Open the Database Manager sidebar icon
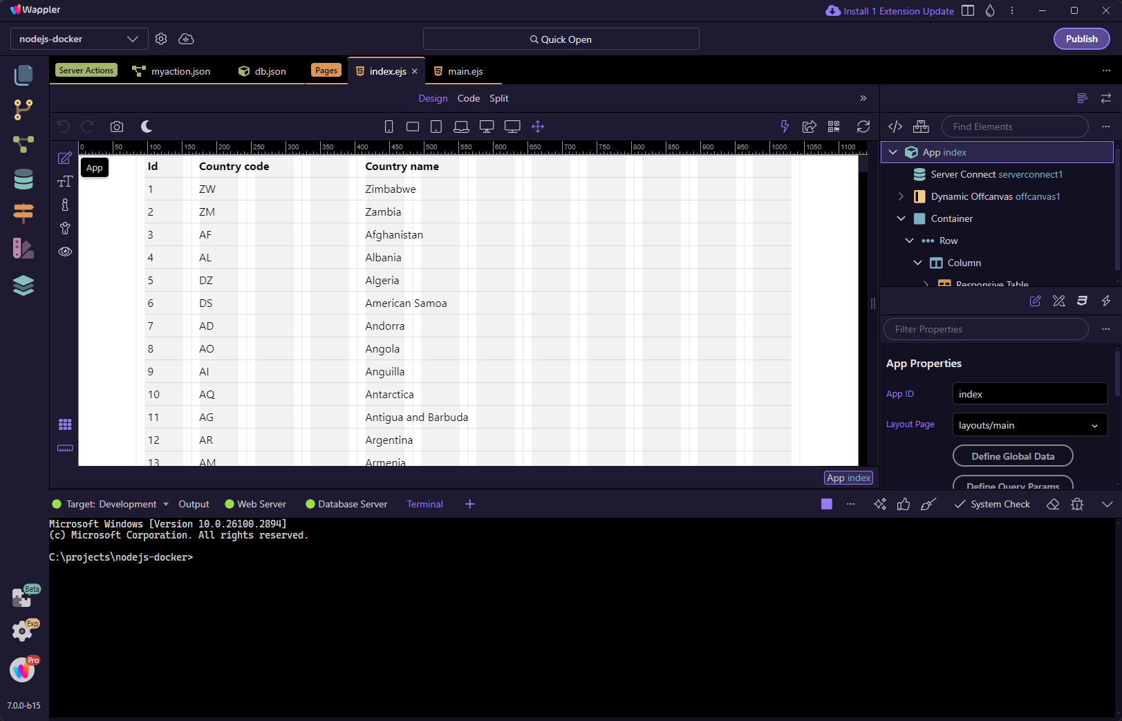This screenshot has width=1122, height=721. 24,179
